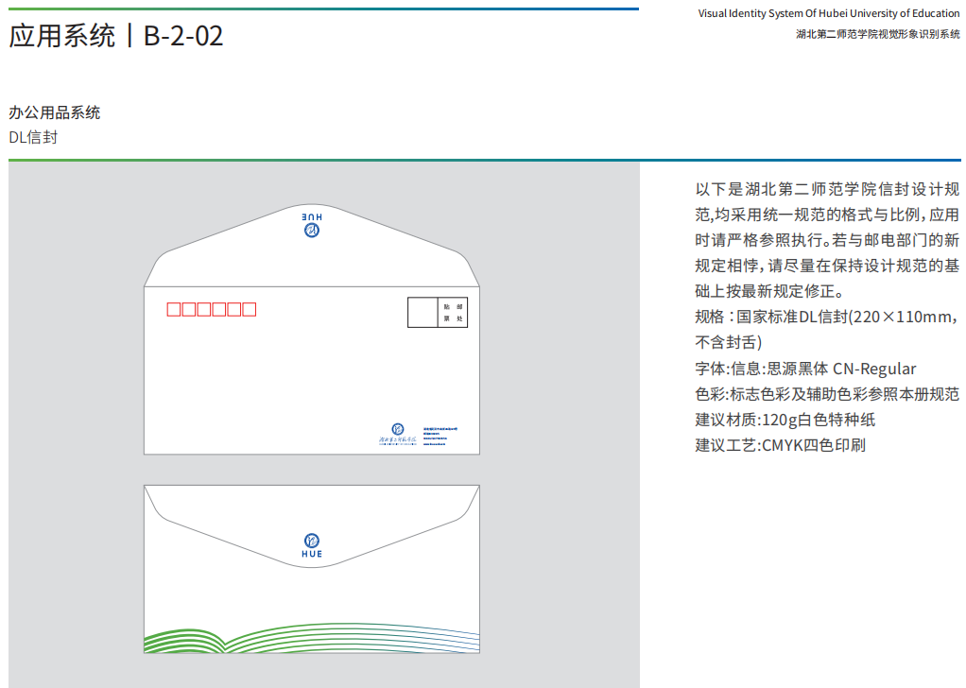Click the font line mentioning 思源黑体 CN-Regular

(805, 369)
